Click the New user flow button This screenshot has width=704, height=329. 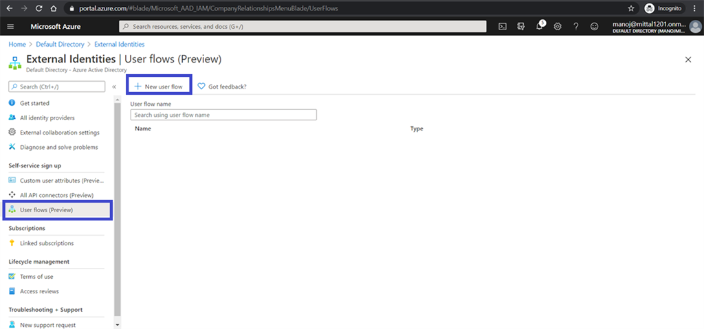(159, 86)
